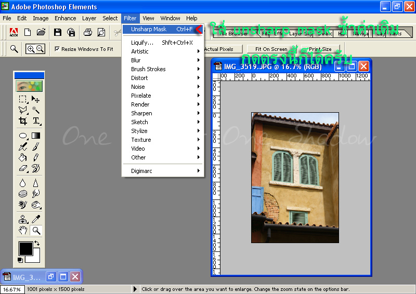Screen dimensions: 416x294
Task: Click the Open folder icon
Action: click(x=41, y=32)
